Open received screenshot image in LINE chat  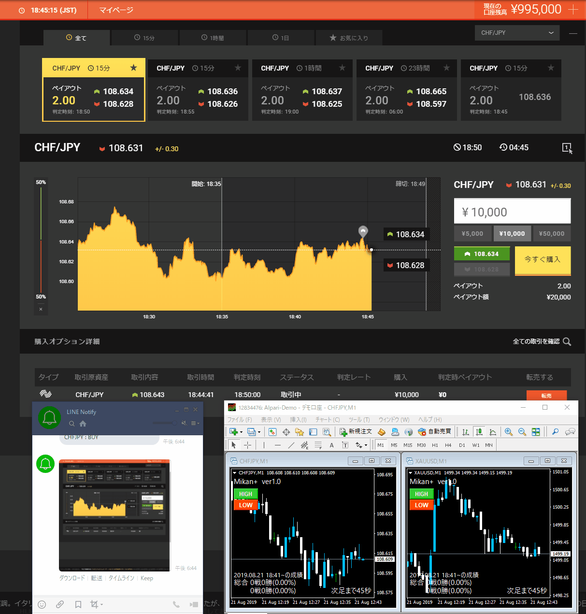coord(114,515)
